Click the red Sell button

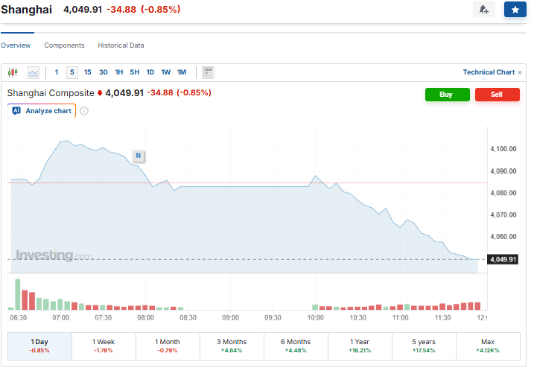(x=498, y=95)
